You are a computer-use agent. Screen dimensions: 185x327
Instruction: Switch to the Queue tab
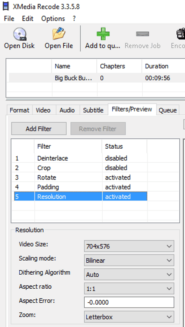(168, 110)
